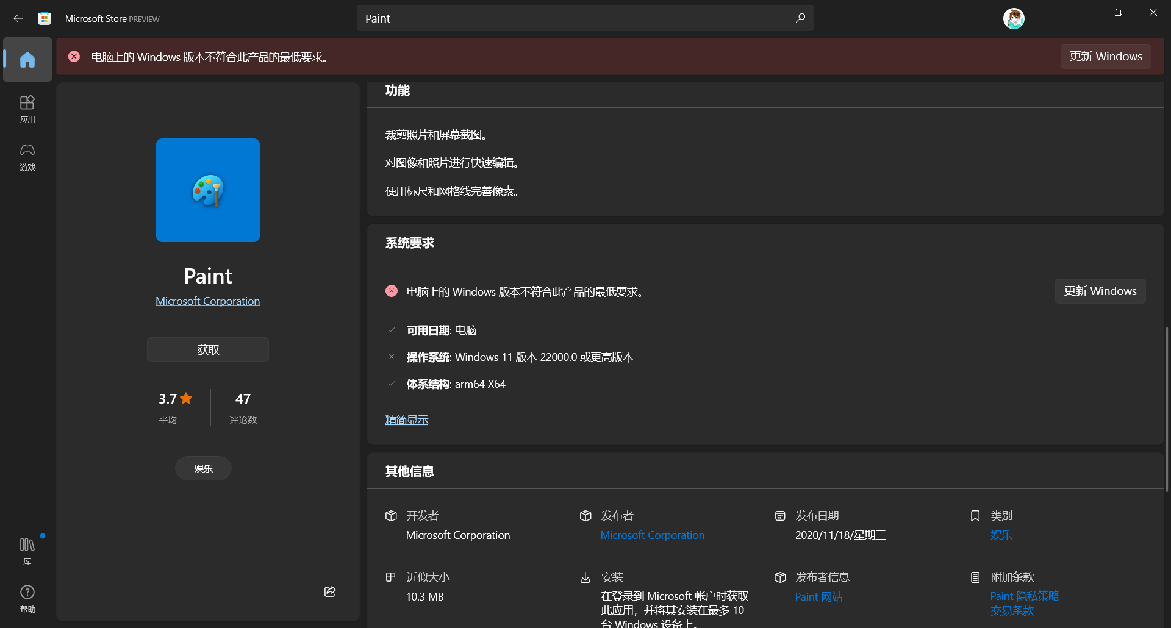Open the 库 (Library) sidebar section
1171x628 pixels.
(27, 551)
